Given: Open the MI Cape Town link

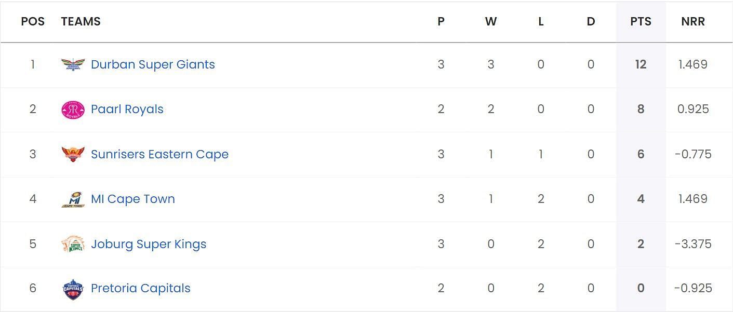Looking at the screenshot, I should coord(133,199).
